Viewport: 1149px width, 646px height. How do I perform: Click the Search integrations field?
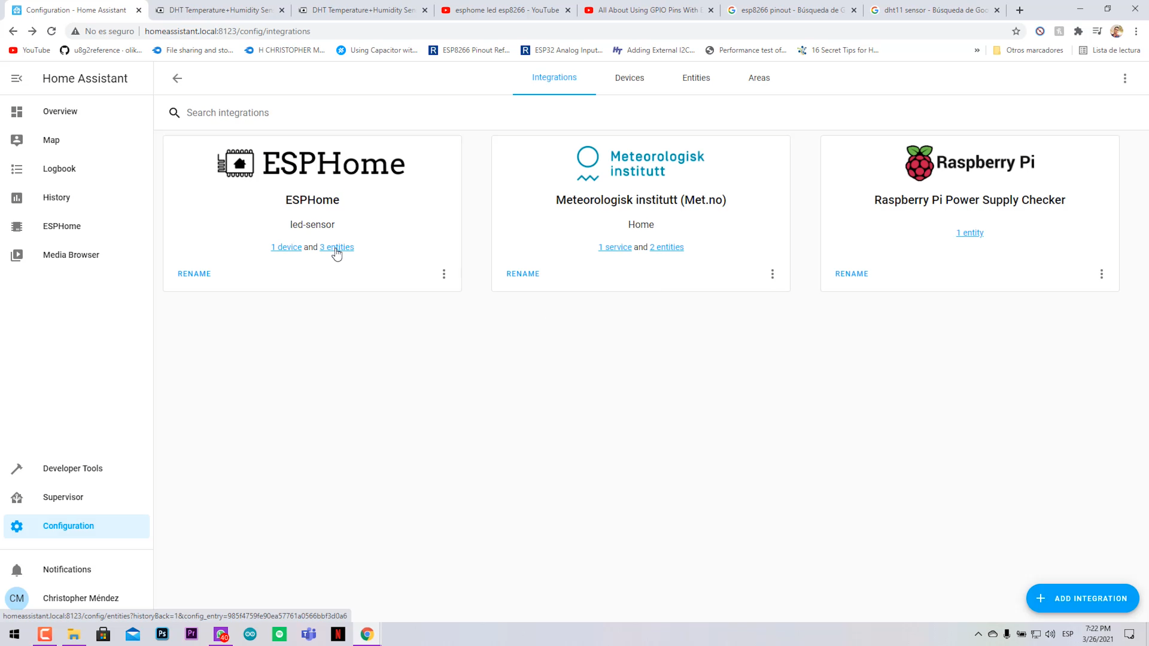(x=227, y=113)
